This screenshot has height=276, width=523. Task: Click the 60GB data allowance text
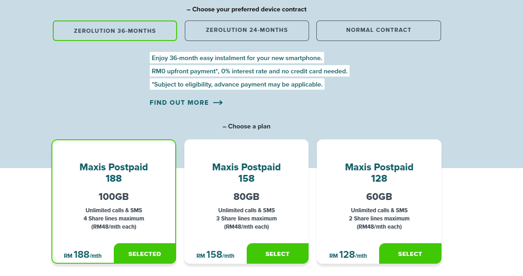point(379,197)
